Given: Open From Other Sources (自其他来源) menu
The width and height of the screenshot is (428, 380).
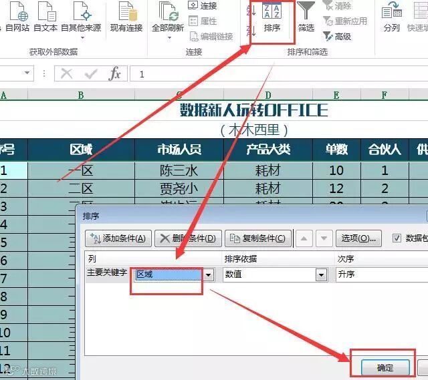Looking at the screenshot, I should 81,19.
